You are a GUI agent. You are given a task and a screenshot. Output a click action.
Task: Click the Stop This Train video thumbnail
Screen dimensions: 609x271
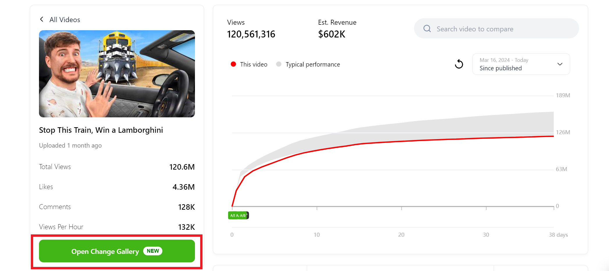117,74
